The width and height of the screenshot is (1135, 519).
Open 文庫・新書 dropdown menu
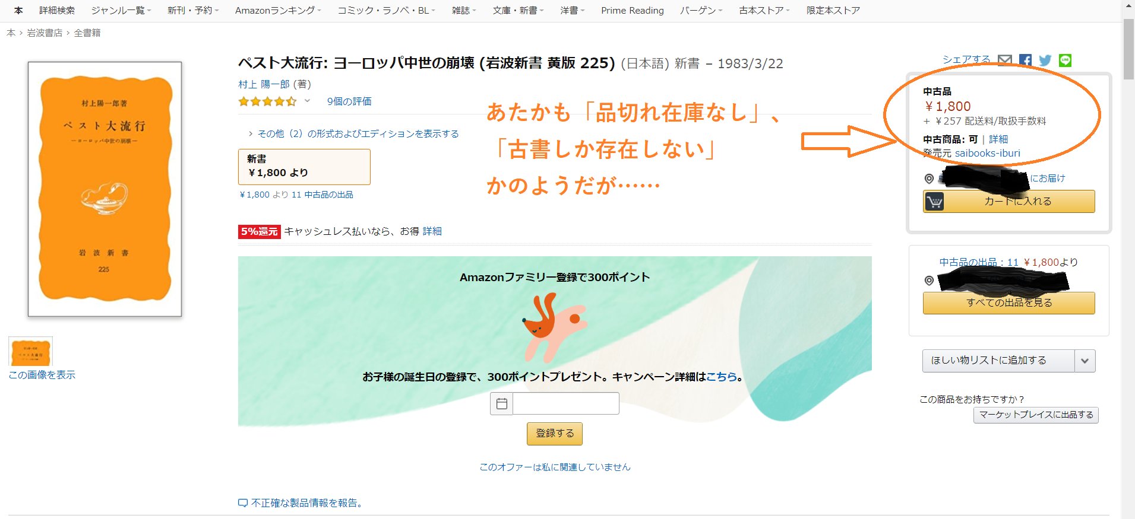(518, 10)
